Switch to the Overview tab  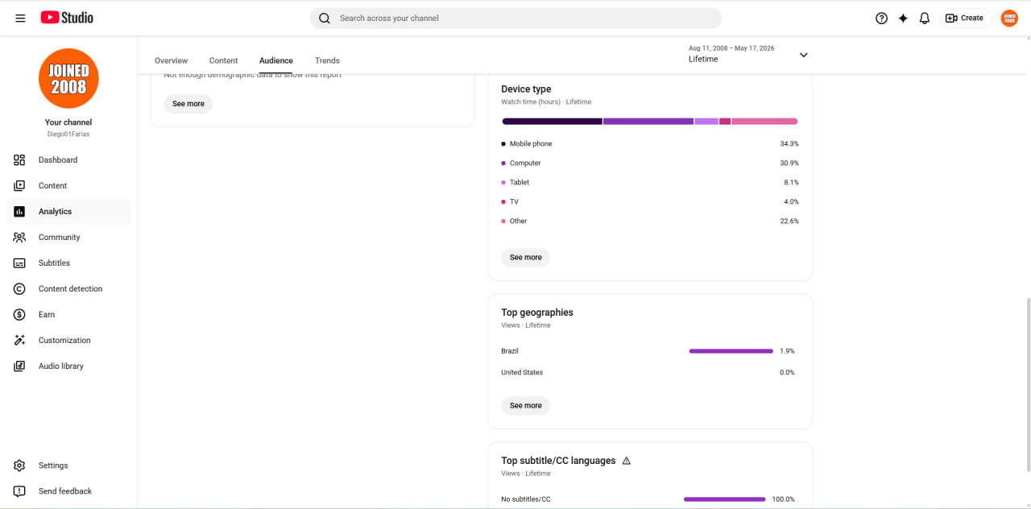tap(171, 60)
